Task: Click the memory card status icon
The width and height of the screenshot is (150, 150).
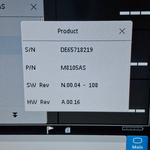Action: coord(68,130)
